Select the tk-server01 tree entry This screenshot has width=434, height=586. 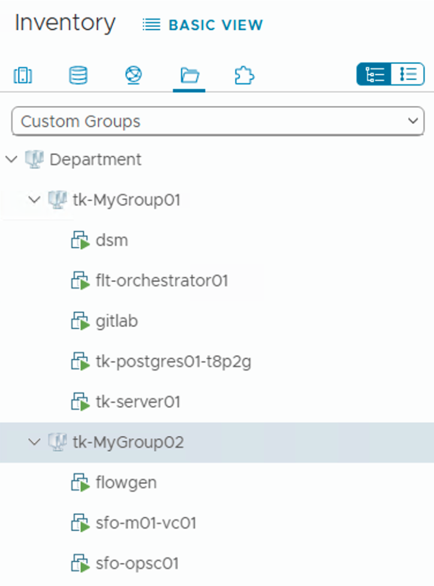click(138, 402)
